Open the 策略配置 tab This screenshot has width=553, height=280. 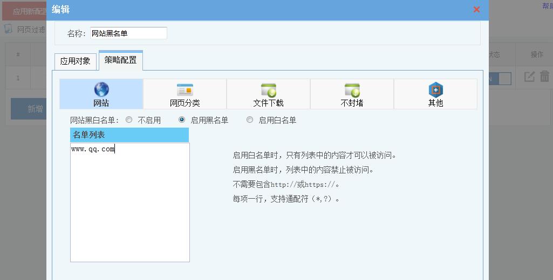pyautogui.click(x=120, y=60)
